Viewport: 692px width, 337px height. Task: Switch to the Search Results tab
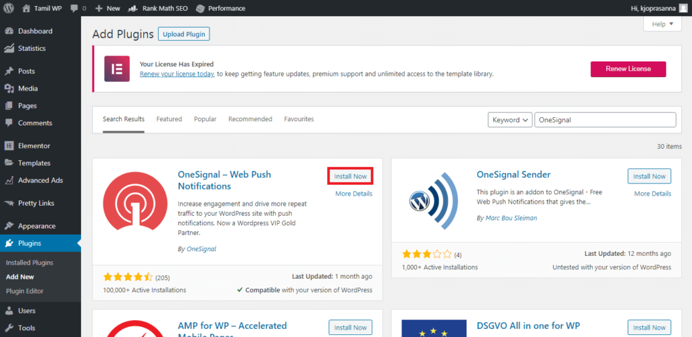[124, 119]
